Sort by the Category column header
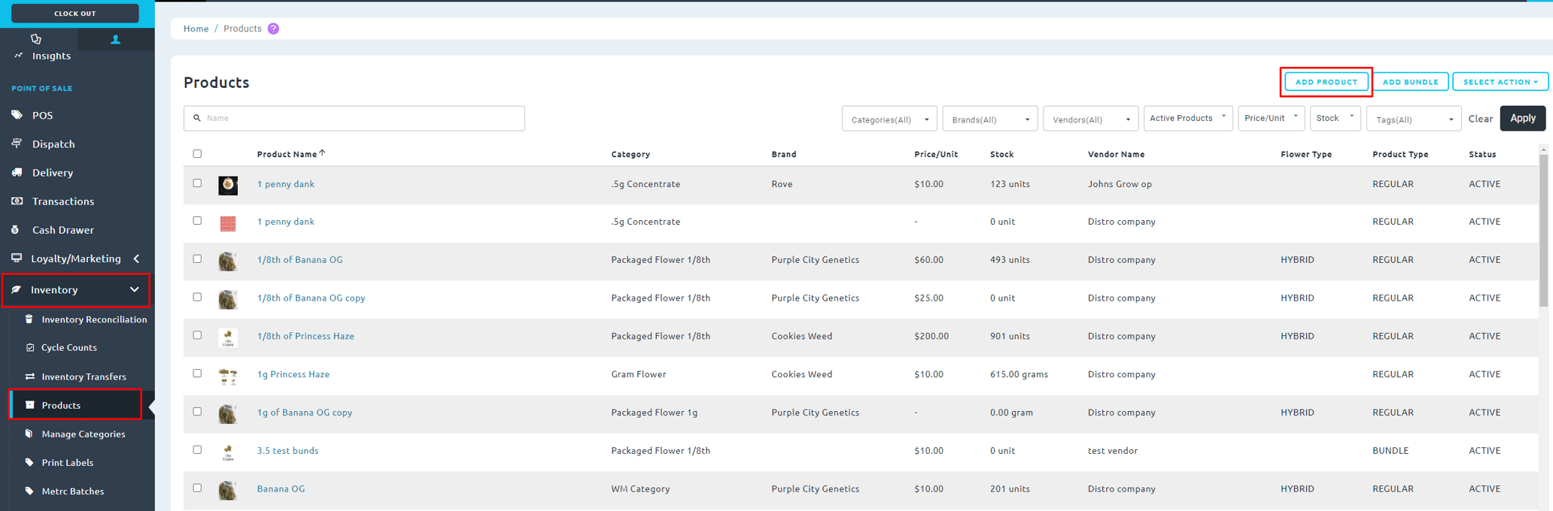 click(x=631, y=154)
